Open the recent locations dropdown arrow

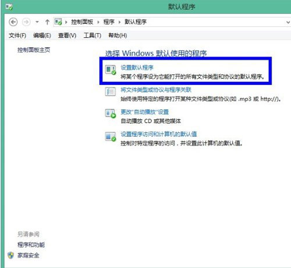point(37,22)
